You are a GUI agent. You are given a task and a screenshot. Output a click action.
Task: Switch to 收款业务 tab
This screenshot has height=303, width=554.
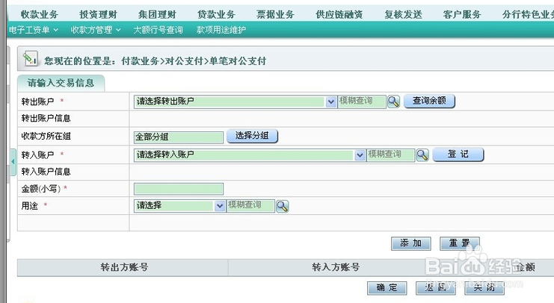pos(39,14)
